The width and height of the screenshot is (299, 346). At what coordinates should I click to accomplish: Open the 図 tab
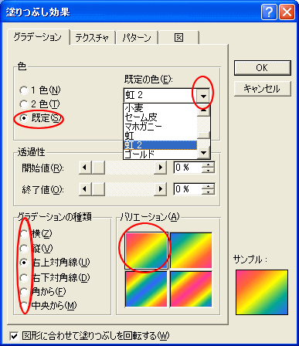[x=178, y=38]
